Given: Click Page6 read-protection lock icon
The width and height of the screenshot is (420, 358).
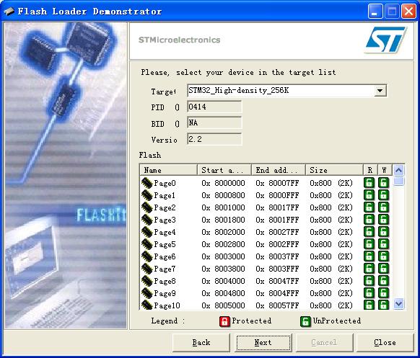Looking at the screenshot, I should tap(369, 256).
